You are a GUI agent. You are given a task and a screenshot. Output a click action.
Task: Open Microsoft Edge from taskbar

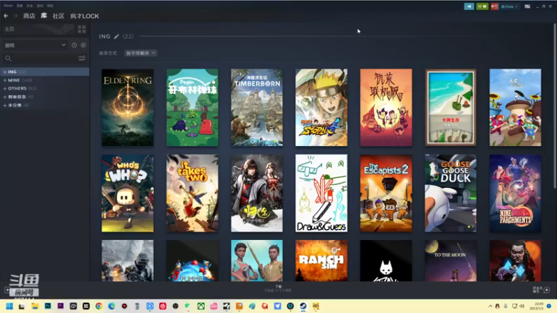tap(111, 306)
